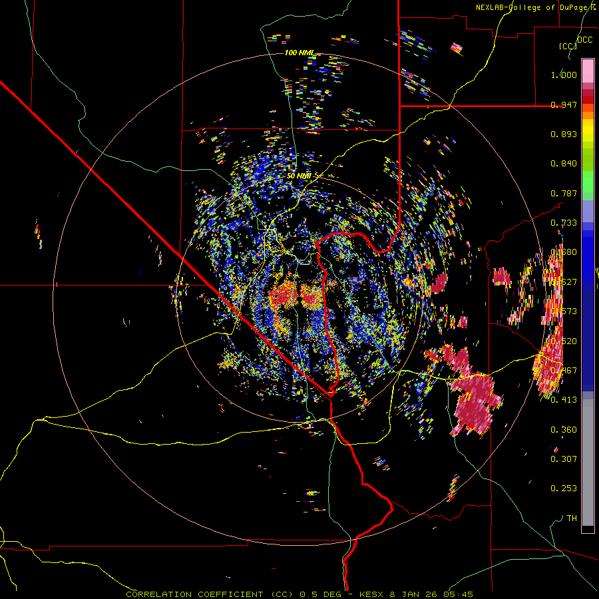Image resolution: width=599 pixels, height=599 pixels.
Task: Pick the gray lower band of color bar
Action: coord(588,463)
